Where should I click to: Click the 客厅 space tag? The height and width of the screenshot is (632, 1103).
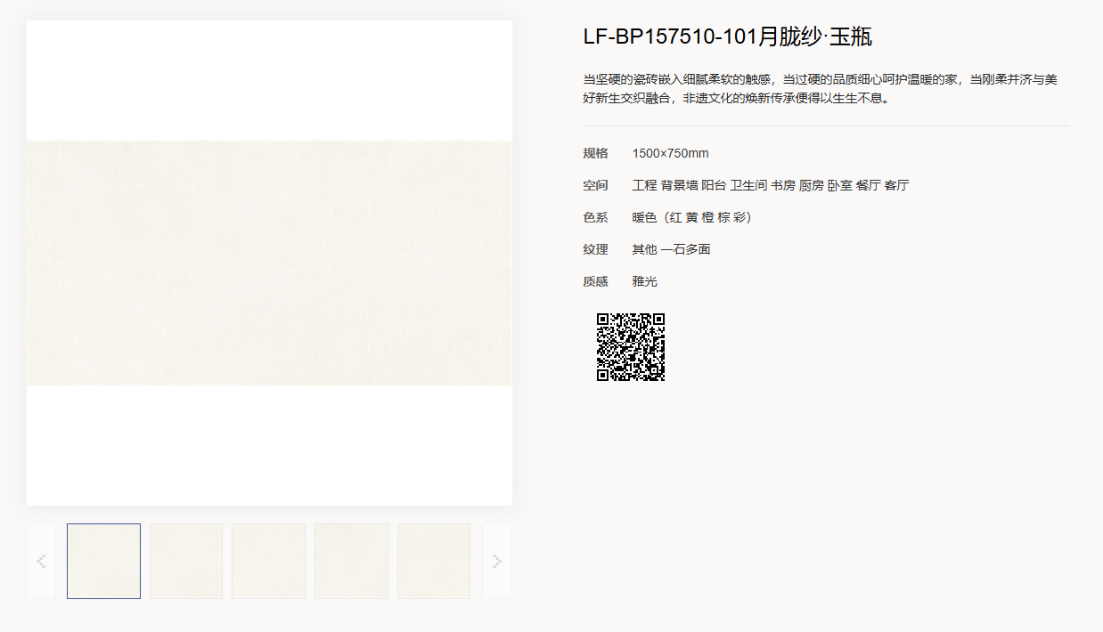(x=896, y=185)
